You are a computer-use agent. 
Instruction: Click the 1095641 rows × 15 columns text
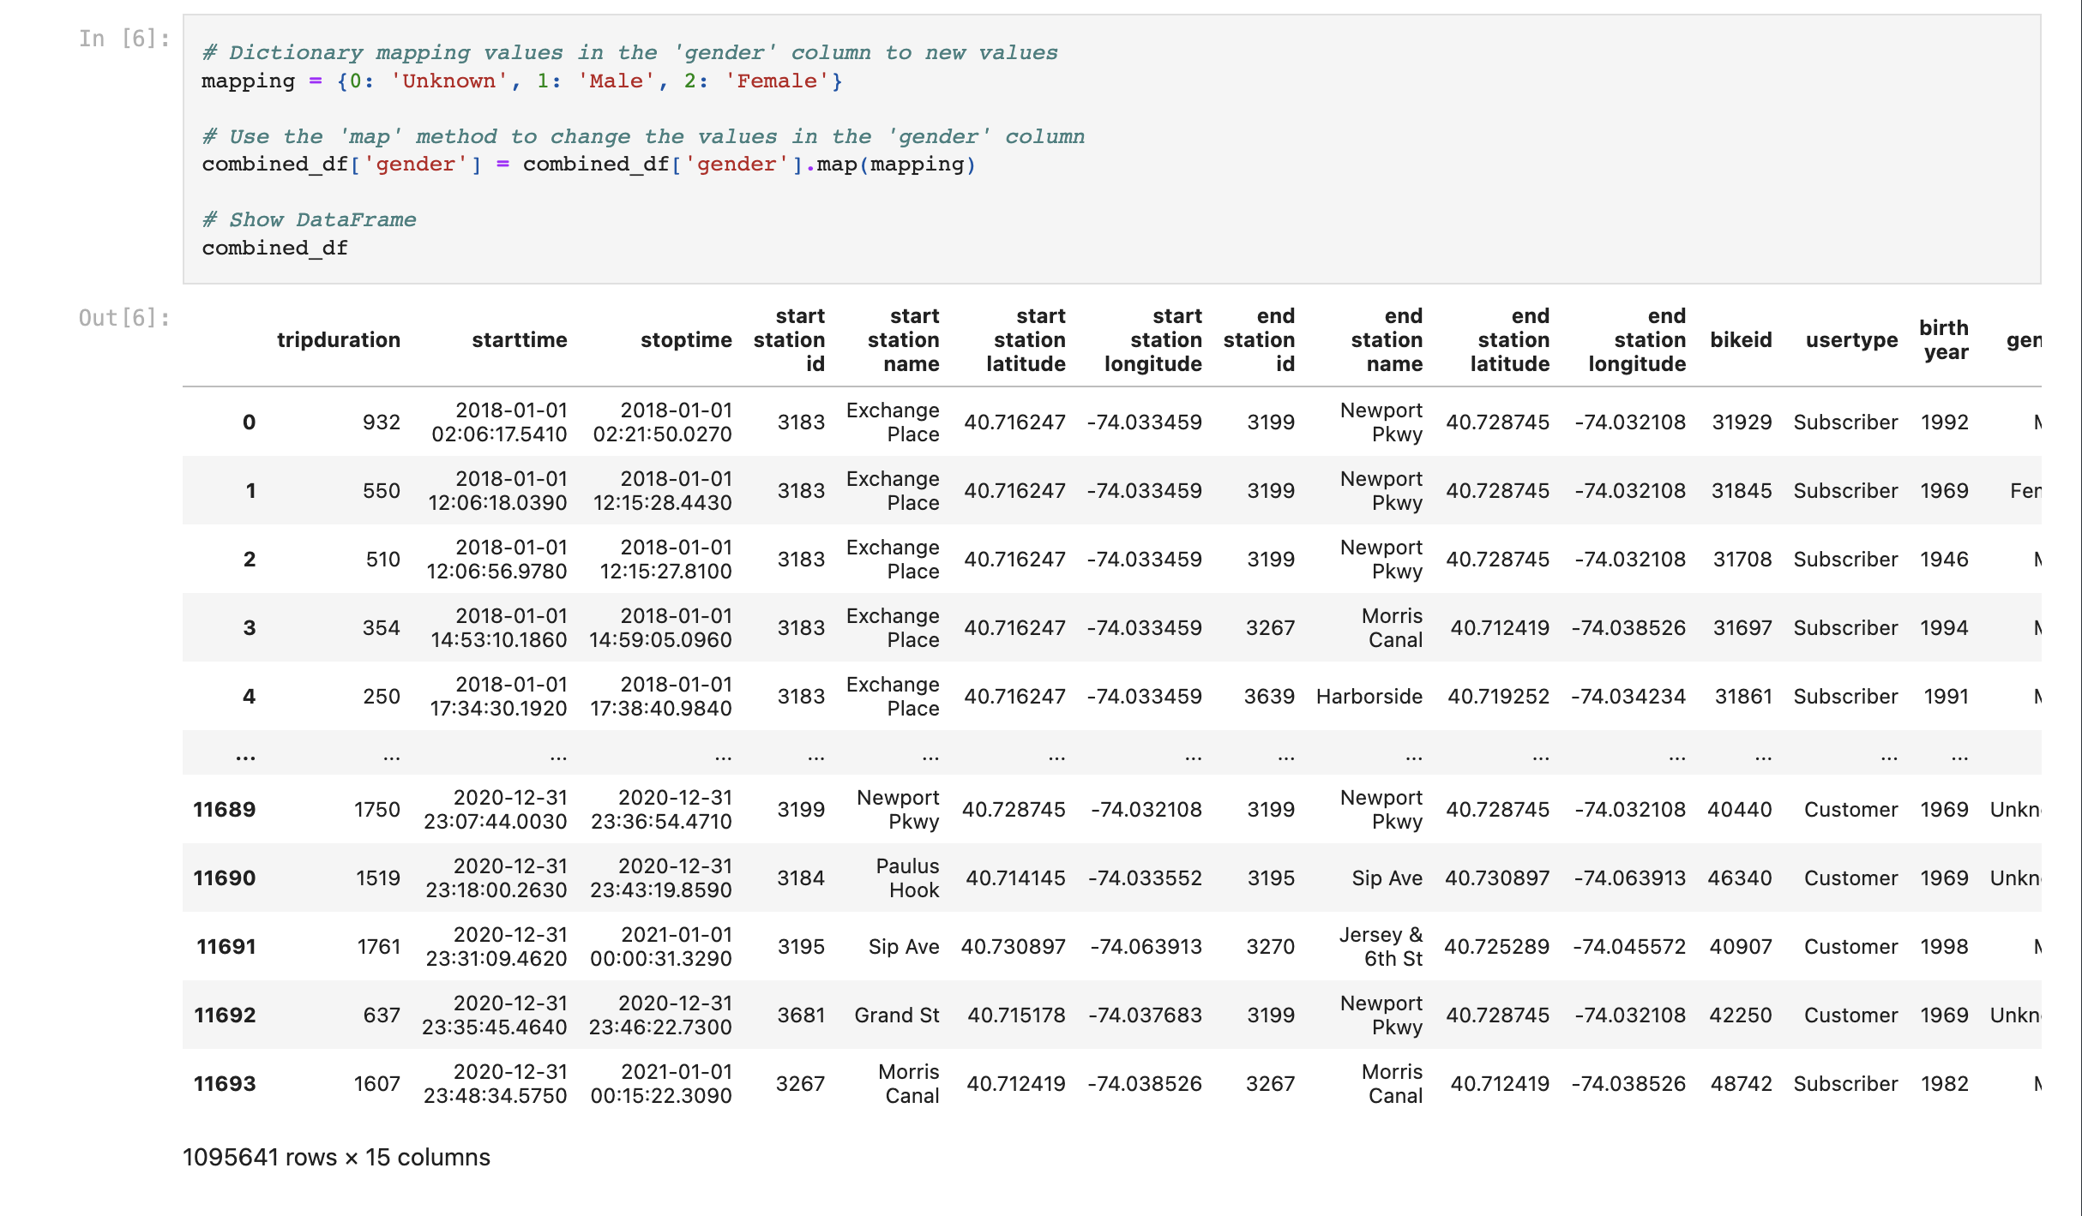click(336, 1157)
